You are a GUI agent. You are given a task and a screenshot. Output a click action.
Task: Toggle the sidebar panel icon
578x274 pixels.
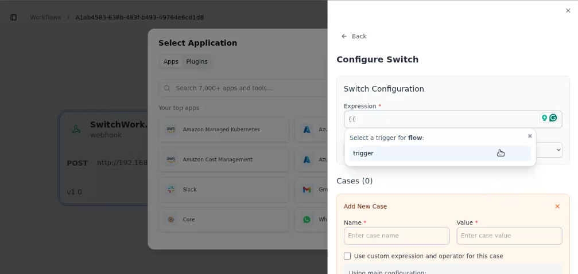coord(14,17)
